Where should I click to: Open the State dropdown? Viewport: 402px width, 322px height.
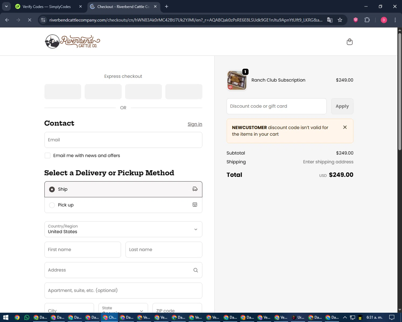tap(123, 309)
